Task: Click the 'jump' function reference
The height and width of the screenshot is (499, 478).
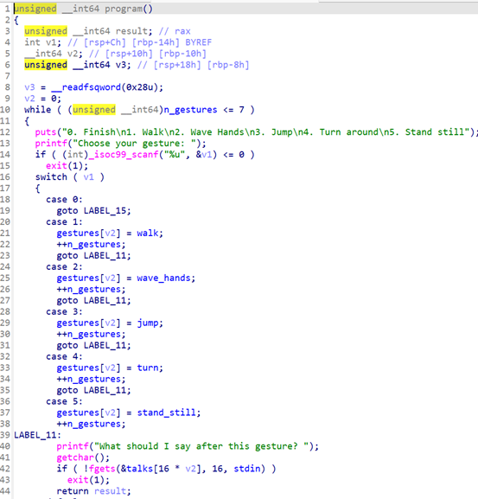Action: [148, 323]
